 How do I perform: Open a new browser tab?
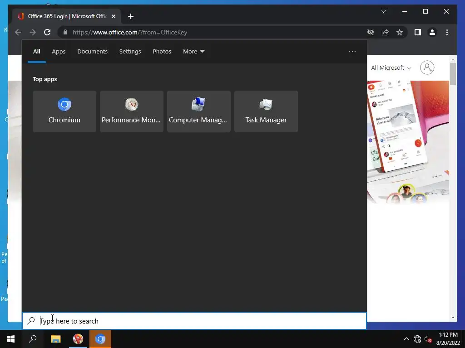pos(130,16)
